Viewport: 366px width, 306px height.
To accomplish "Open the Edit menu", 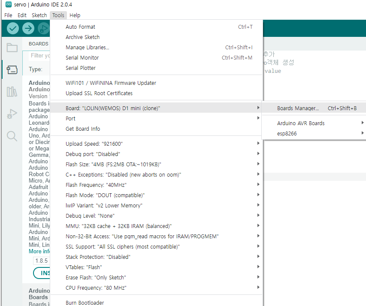I will pyautogui.click(x=22, y=15).
